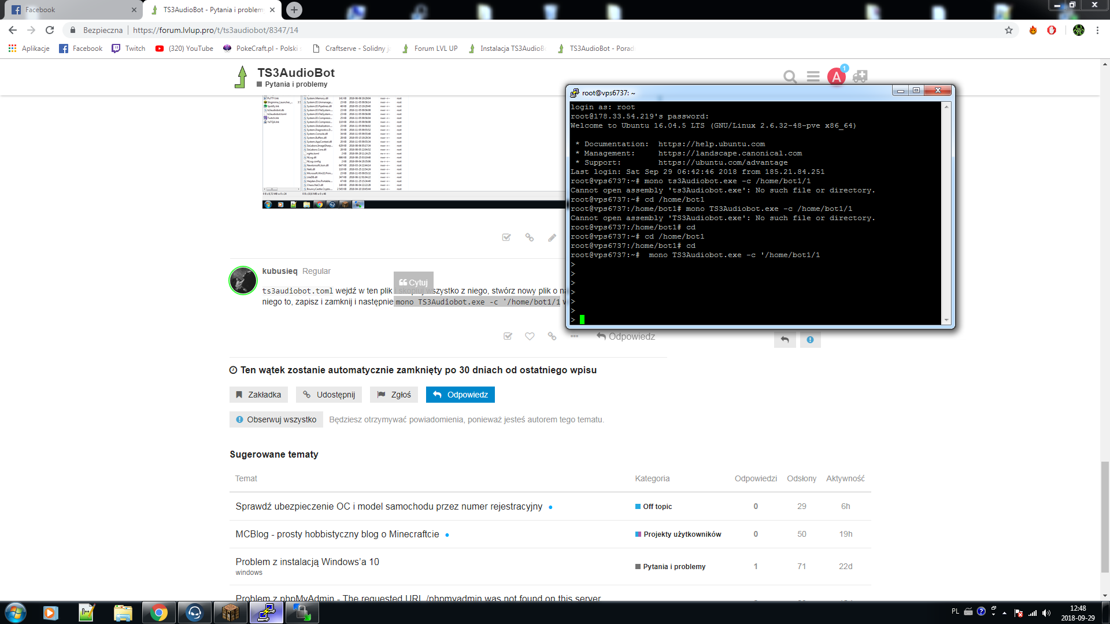Click the browser address bar URL
1110x624 pixels.
pyautogui.click(x=215, y=30)
